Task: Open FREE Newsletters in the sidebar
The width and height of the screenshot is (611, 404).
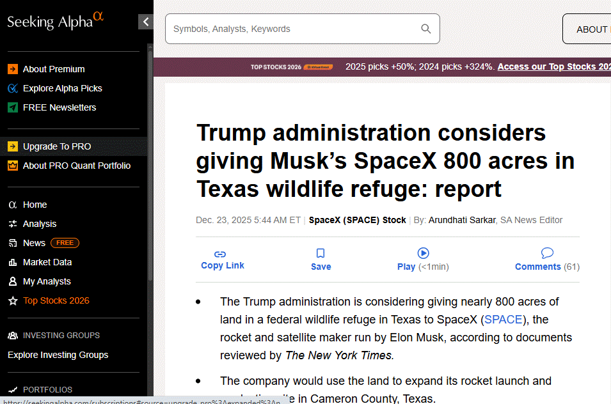Action: coord(60,107)
